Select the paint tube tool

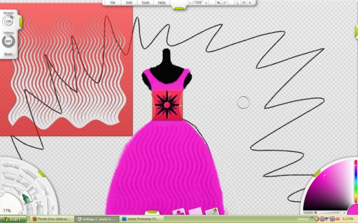coord(39,207)
